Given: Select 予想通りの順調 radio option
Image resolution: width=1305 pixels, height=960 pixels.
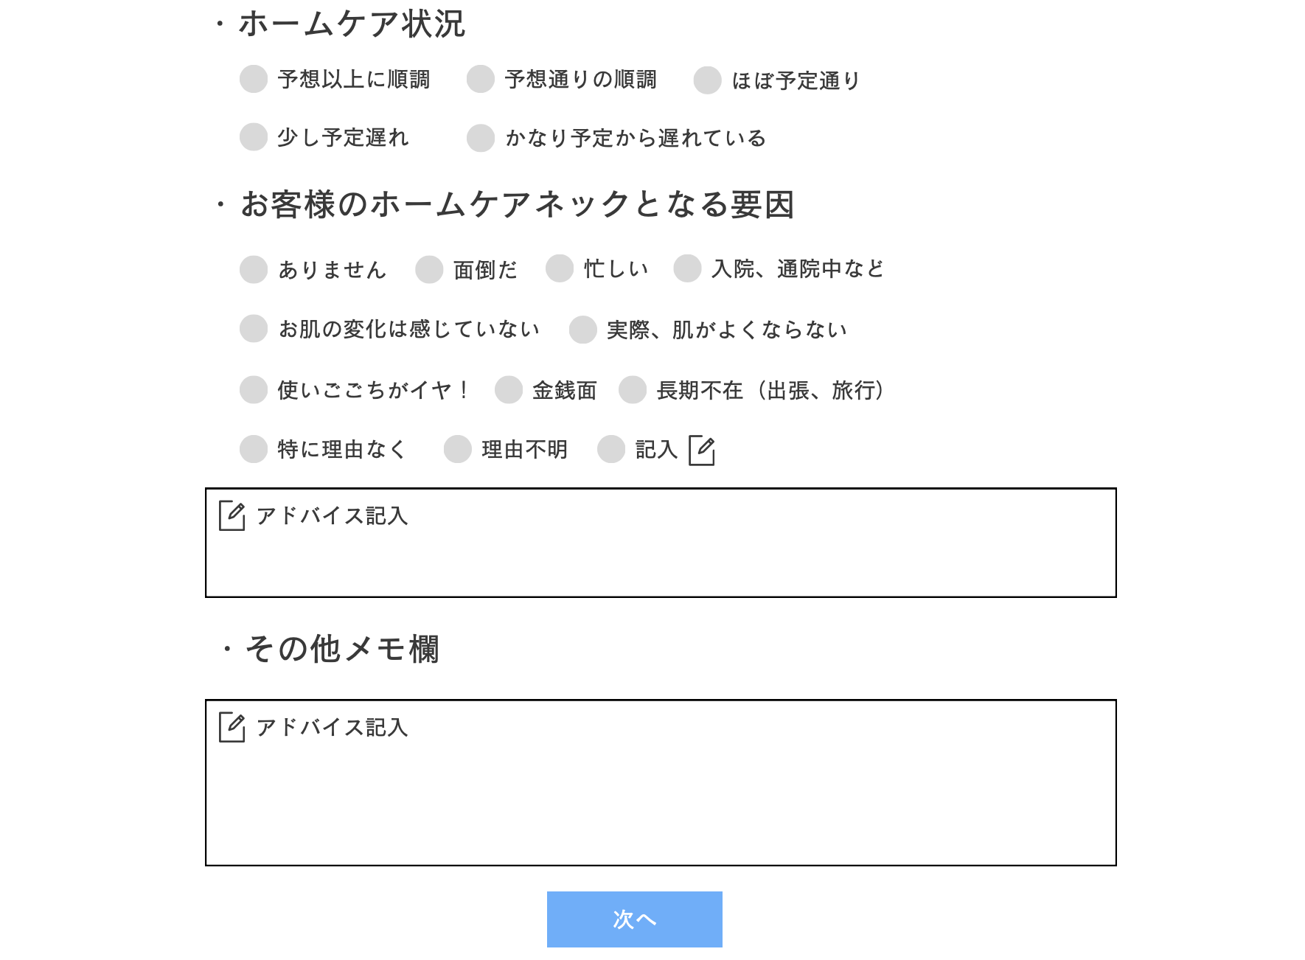Looking at the screenshot, I should point(481,80).
